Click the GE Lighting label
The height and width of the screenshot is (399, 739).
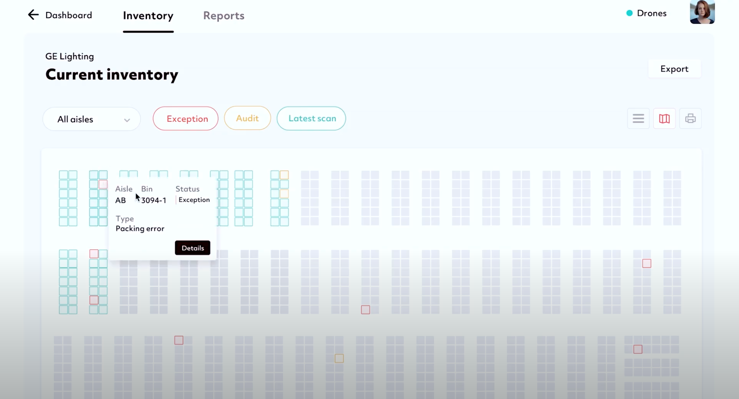(70, 56)
